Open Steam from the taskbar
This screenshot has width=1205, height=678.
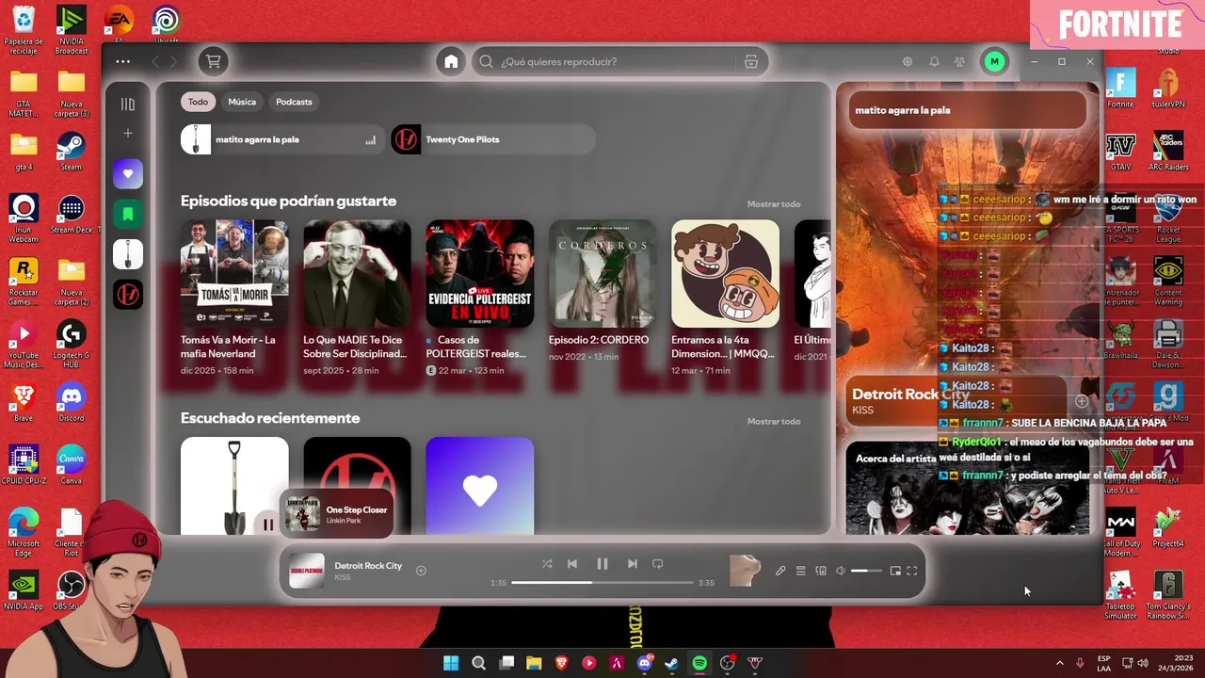tap(671, 663)
